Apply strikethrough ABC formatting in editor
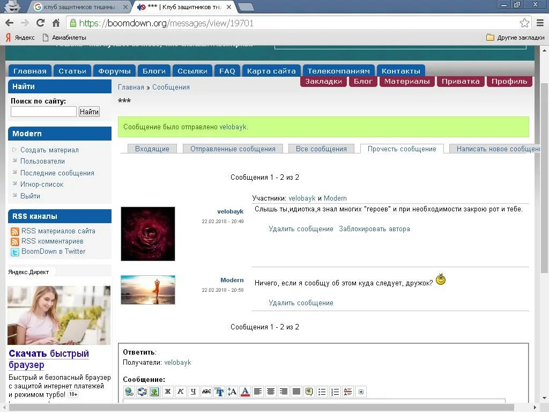 tap(206, 392)
